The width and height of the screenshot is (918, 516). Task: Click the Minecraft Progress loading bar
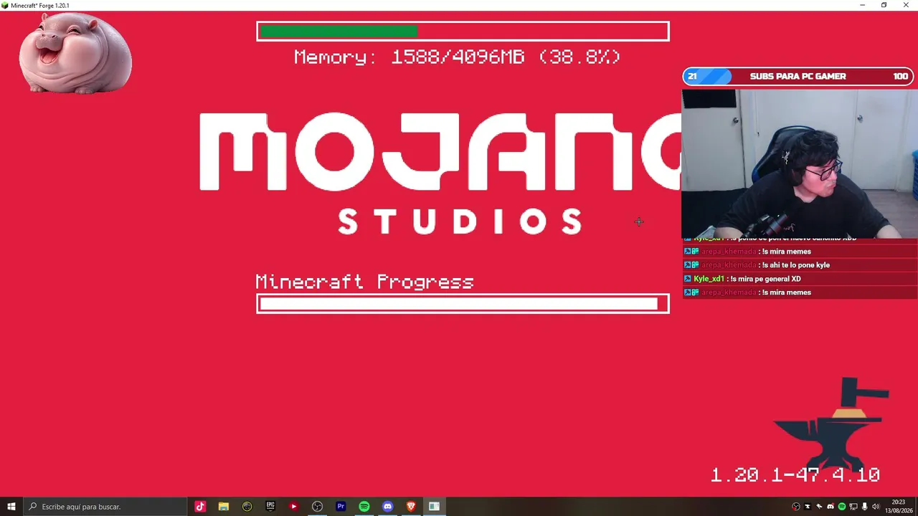point(463,304)
